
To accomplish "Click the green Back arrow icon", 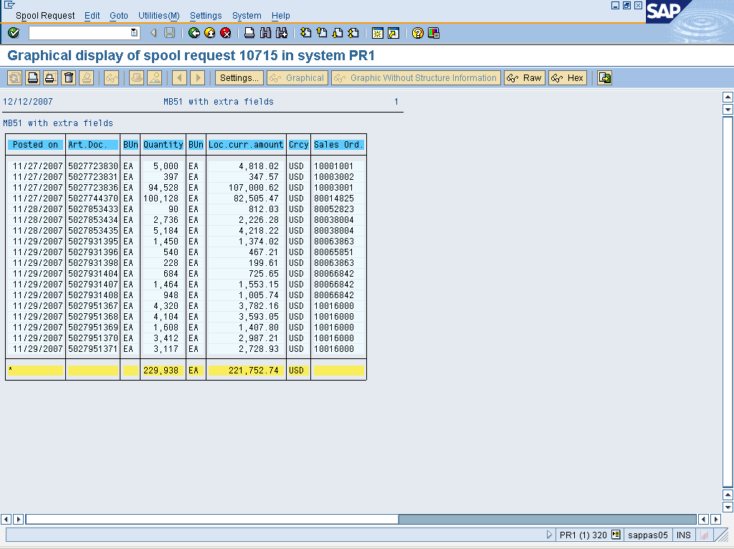I will click(x=194, y=33).
